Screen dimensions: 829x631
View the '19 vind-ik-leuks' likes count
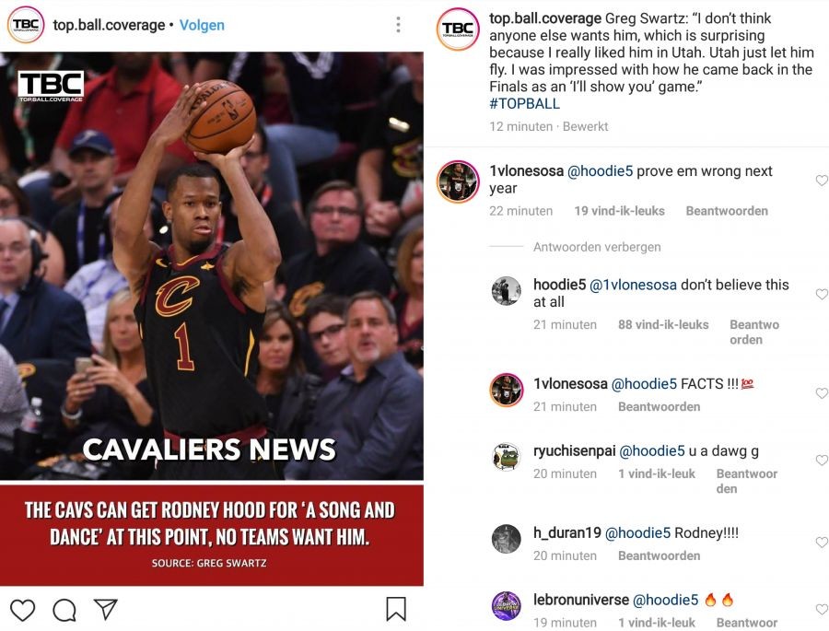pyautogui.click(x=619, y=211)
